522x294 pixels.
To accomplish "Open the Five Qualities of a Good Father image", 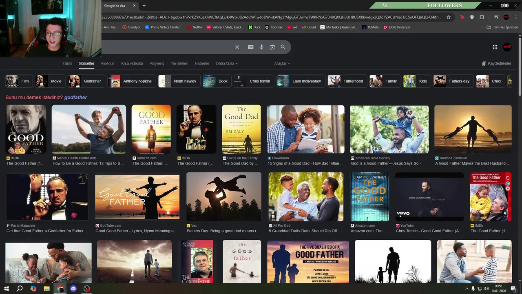I will [308, 262].
